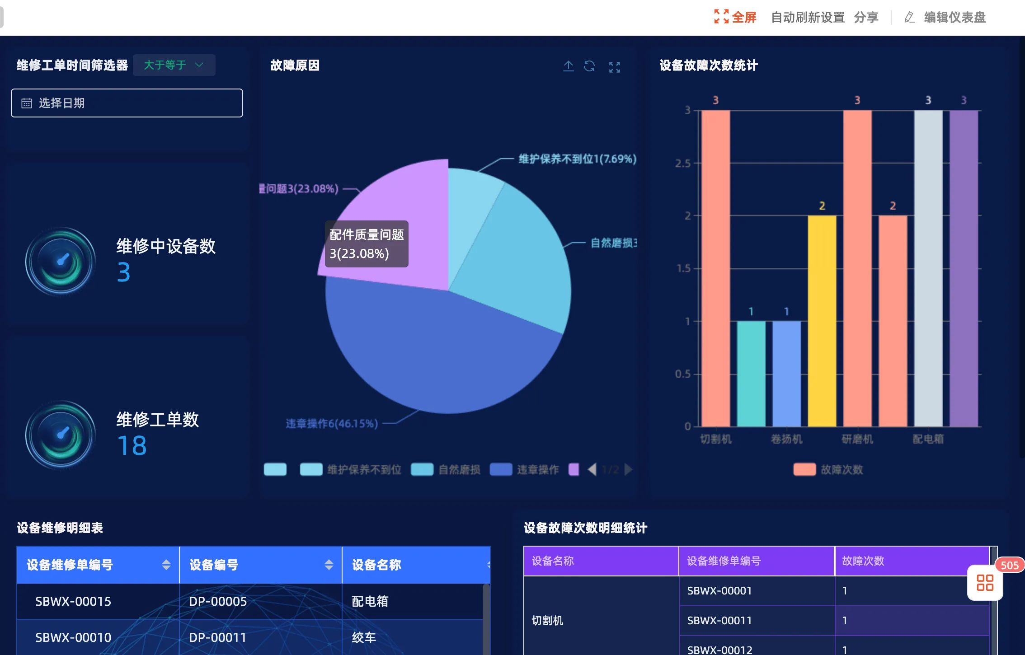
Task: Toggle 违章操作 legend item
Action: 537,470
